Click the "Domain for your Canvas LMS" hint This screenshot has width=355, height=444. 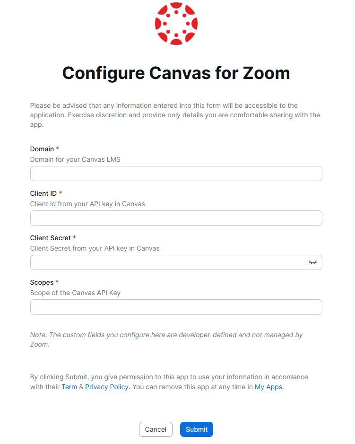(x=75, y=159)
